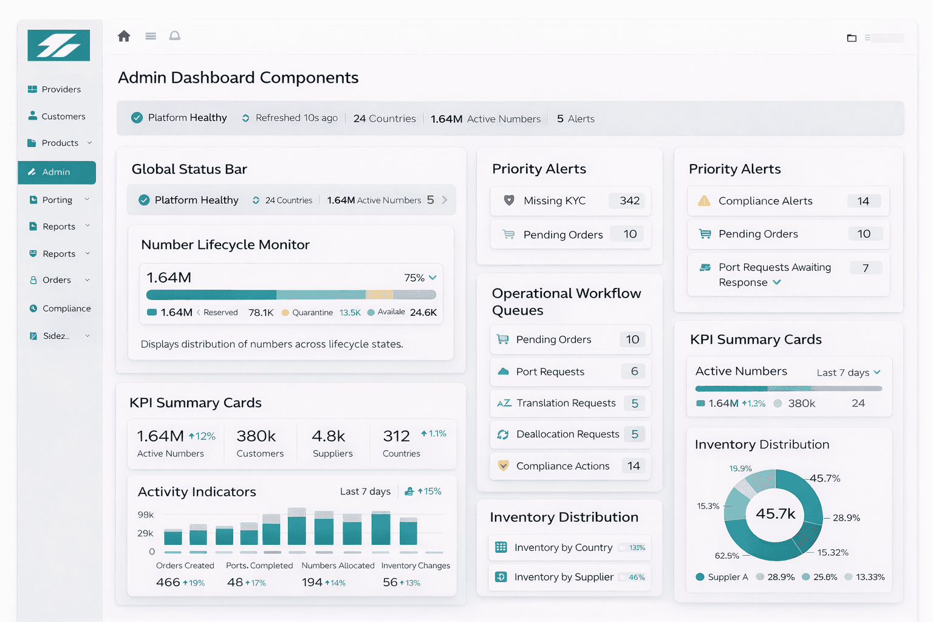933x622 pixels.
Task: Expand the Orders sidebar chevron
Action: coord(87,280)
